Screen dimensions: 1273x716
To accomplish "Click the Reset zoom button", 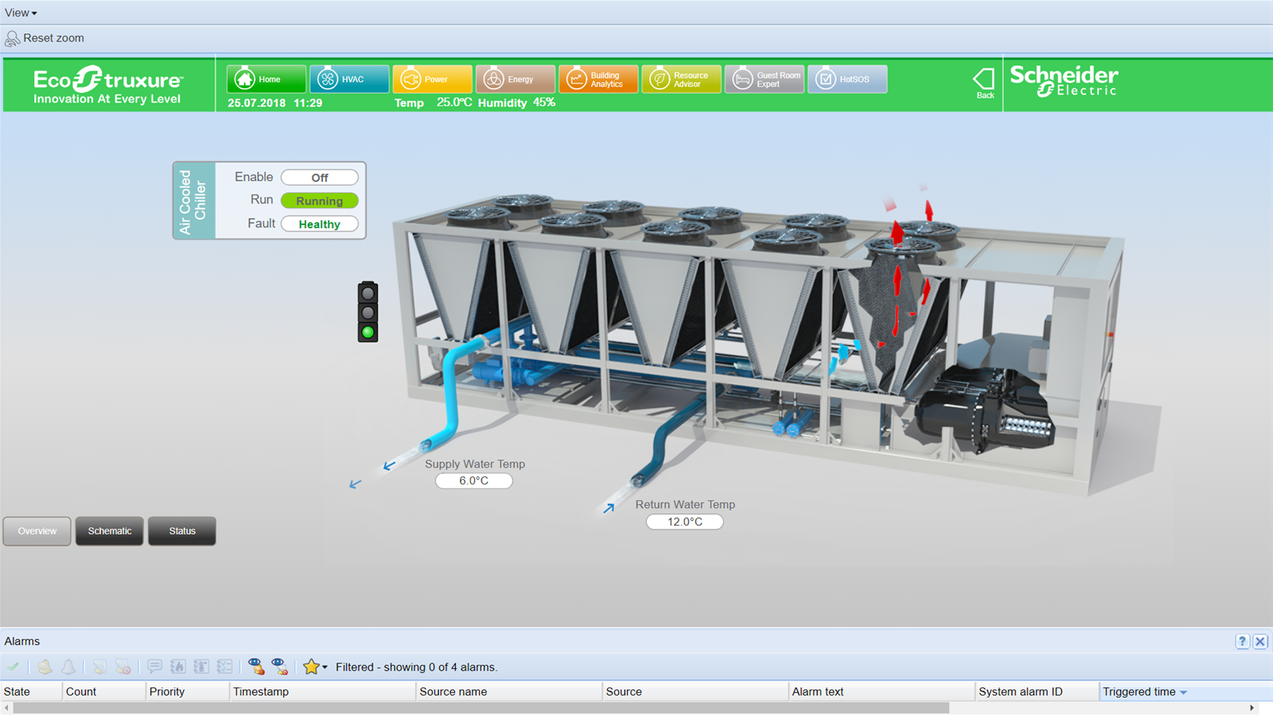I will pos(45,38).
